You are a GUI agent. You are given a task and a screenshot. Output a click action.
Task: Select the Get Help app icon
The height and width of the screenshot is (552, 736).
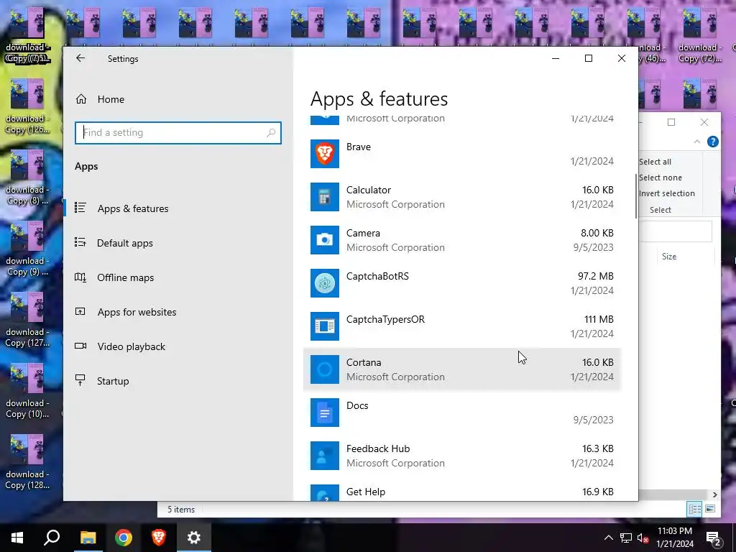point(325,492)
